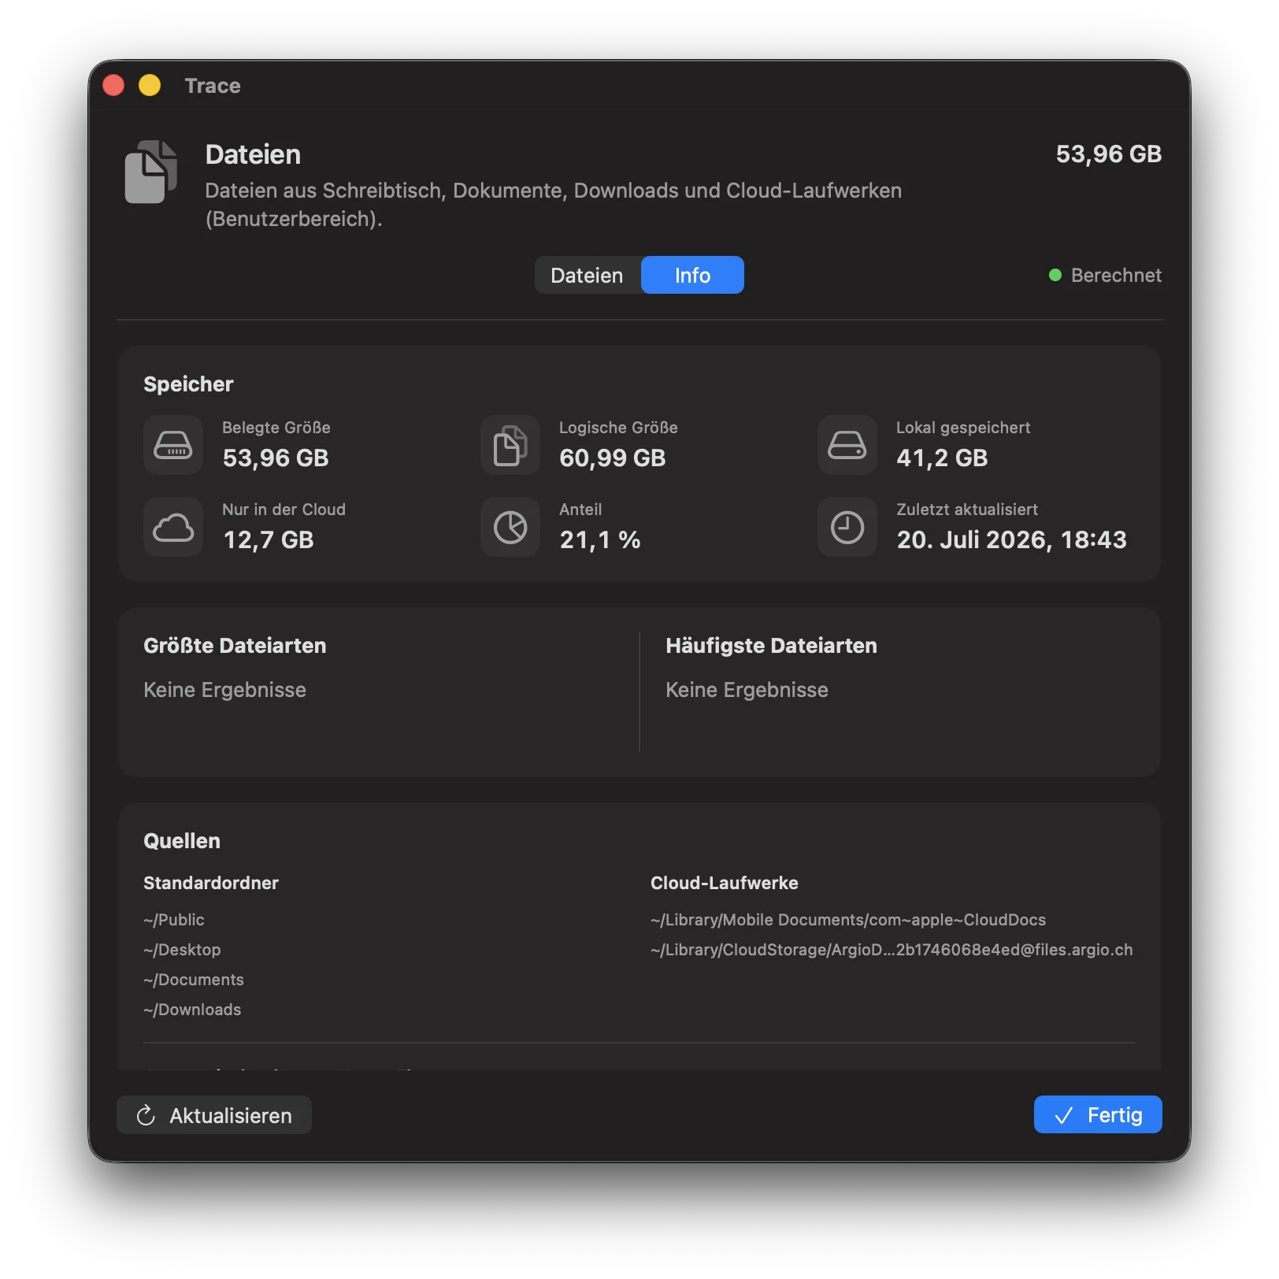The height and width of the screenshot is (1279, 1279).
Task: Click the Belegte Größe value 53,96 GB
Action: 276,458
